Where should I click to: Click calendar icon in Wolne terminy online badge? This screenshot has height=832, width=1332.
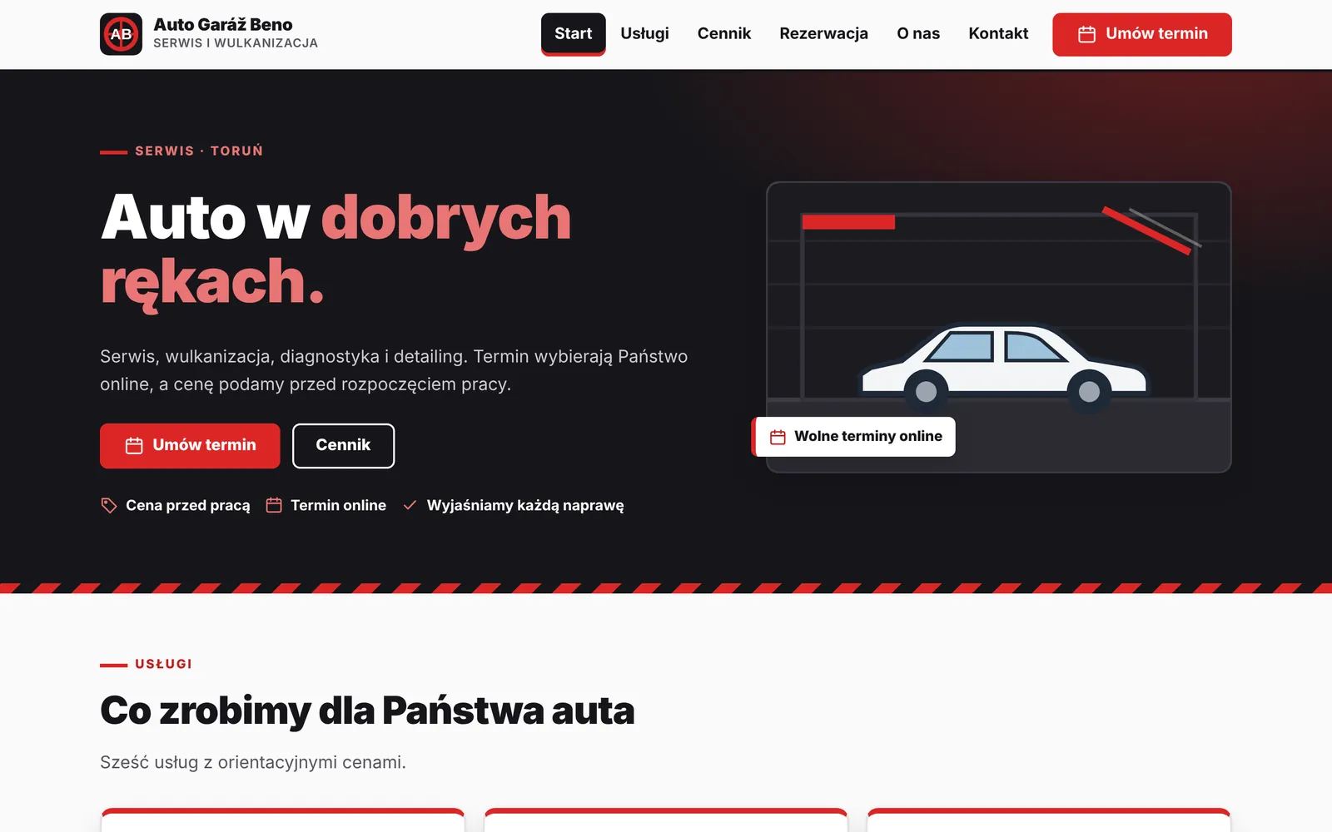[778, 437]
